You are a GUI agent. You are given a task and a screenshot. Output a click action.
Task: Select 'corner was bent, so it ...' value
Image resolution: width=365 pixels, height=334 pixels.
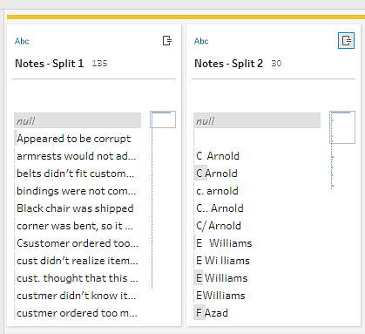click(x=78, y=226)
